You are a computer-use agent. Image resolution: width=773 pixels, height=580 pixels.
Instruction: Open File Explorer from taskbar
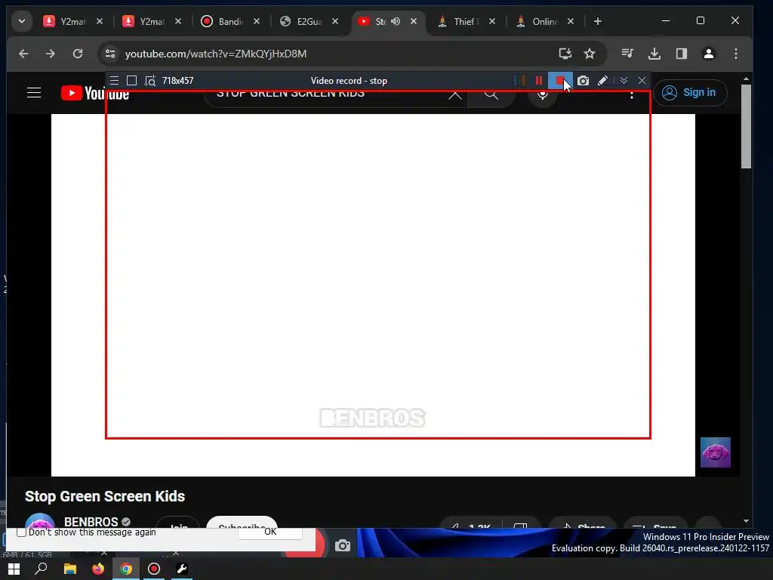click(x=70, y=569)
